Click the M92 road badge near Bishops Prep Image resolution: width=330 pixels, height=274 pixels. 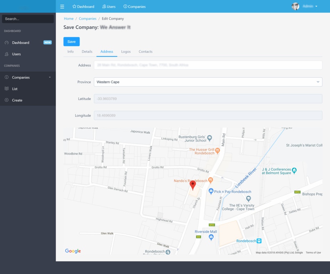pyautogui.click(x=297, y=192)
